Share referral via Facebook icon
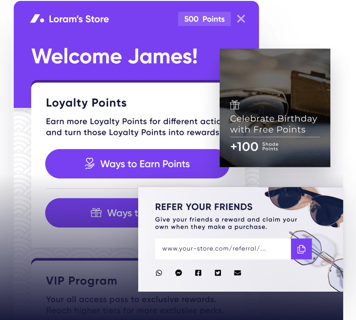 pos(198,272)
